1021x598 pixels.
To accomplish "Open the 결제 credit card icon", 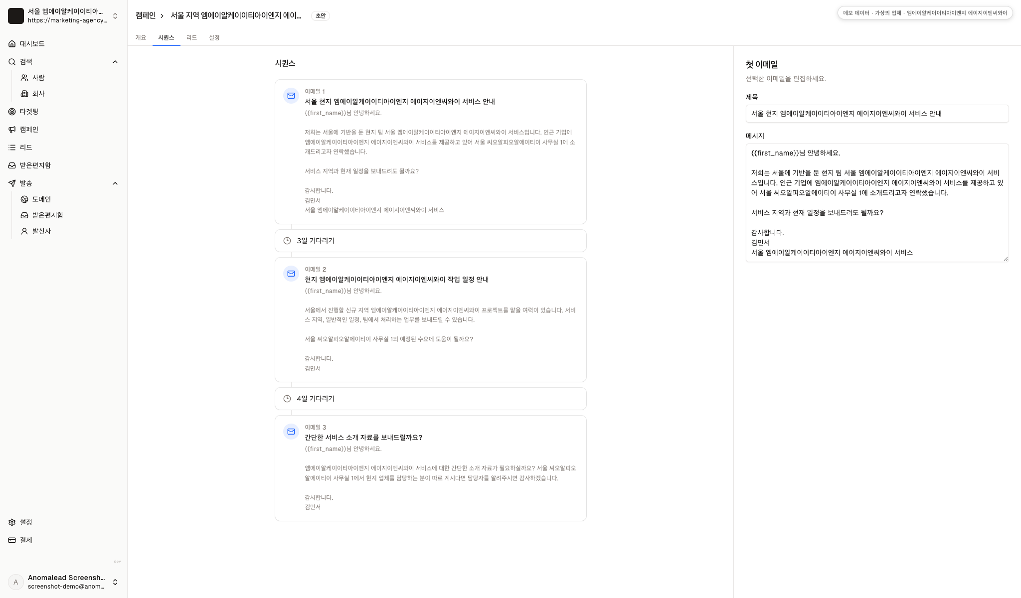I will [12, 540].
